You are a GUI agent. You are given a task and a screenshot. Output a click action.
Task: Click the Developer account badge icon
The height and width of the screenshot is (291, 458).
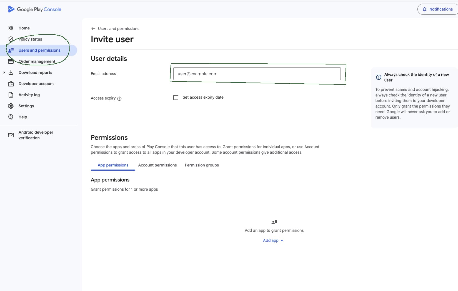point(11,84)
